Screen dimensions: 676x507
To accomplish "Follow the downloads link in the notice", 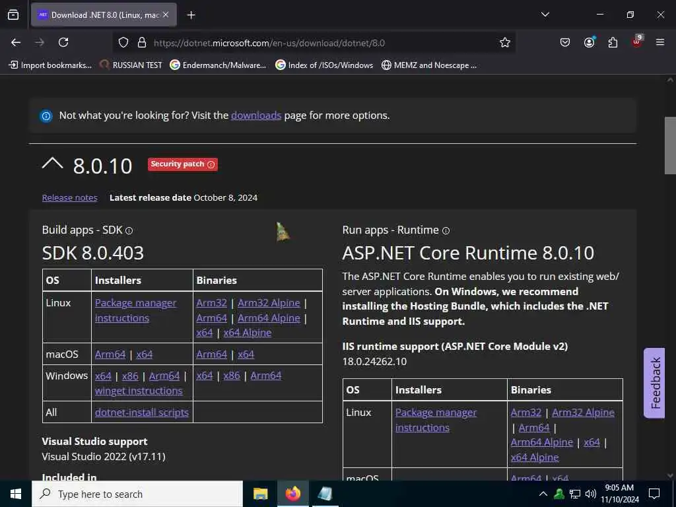I will 256,116.
